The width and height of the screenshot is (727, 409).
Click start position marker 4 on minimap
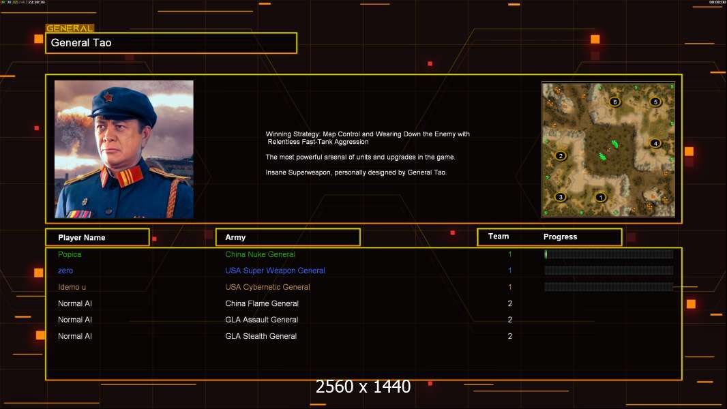pyautogui.click(x=655, y=143)
